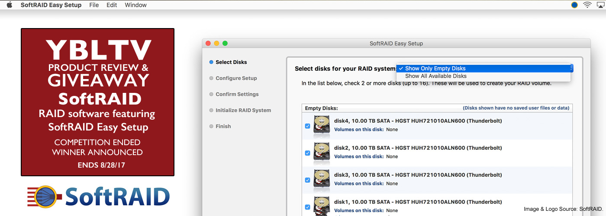Uncheck the disk1 checkbox

307,207
